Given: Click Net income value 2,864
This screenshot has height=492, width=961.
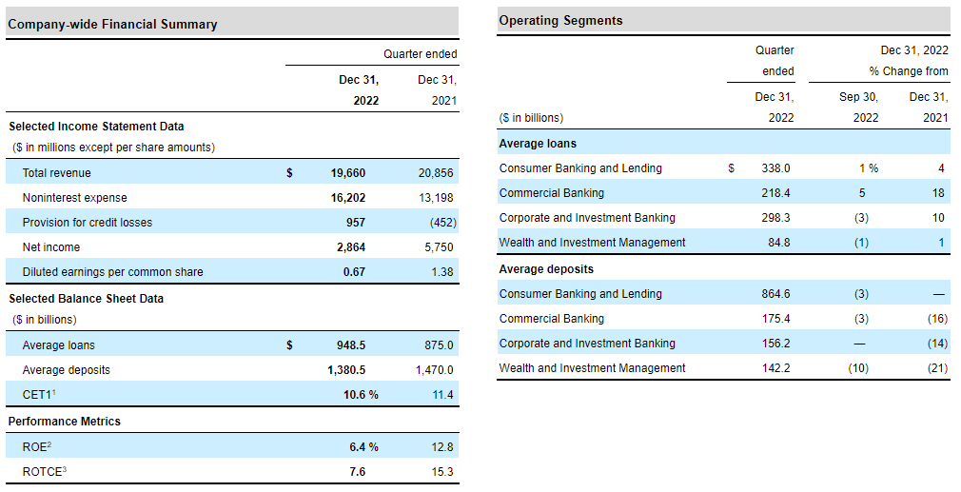Looking at the screenshot, I should tap(351, 247).
